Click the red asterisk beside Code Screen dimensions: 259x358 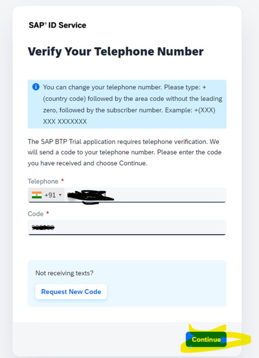48,213
